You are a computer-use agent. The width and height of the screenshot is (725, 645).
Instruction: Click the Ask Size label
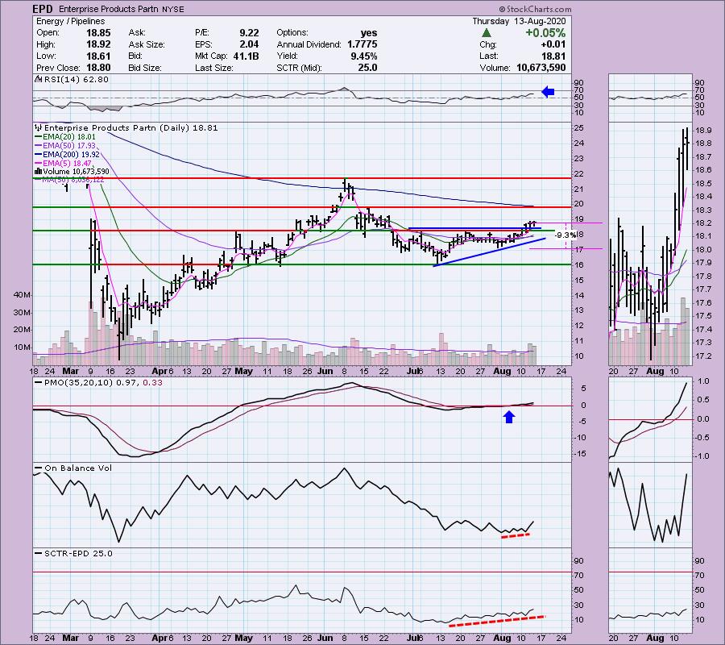click(x=146, y=44)
